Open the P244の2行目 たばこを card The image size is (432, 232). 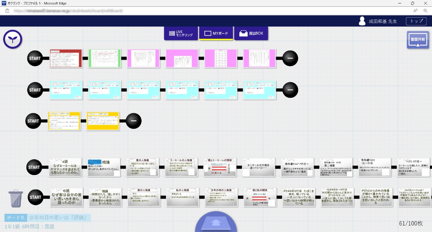(x=299, y=197)
